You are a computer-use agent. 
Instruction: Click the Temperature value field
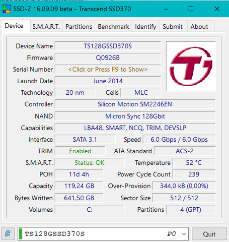click(x=194, y=163)
